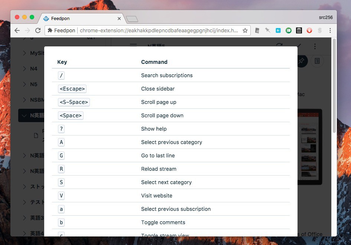Click the address bar URL field
This screenshot has height=245, width=351.
point(159,30)
